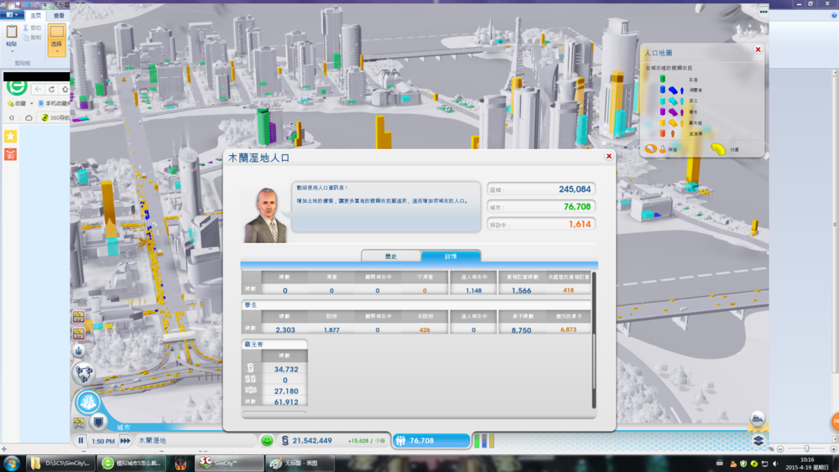Screen dimensions: 839x472
Task: Click the high-wealth tourists value 27,180
Action: [286, 392]
